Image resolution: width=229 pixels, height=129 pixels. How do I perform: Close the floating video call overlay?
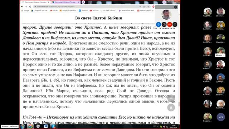pyautogui.click(x=176, y=7)
